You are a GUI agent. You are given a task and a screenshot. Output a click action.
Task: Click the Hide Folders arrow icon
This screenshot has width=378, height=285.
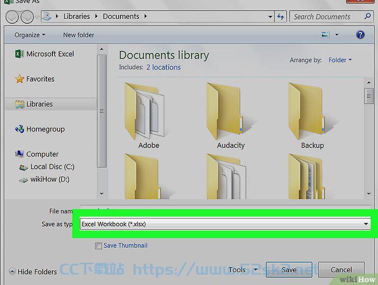point(12,272)
